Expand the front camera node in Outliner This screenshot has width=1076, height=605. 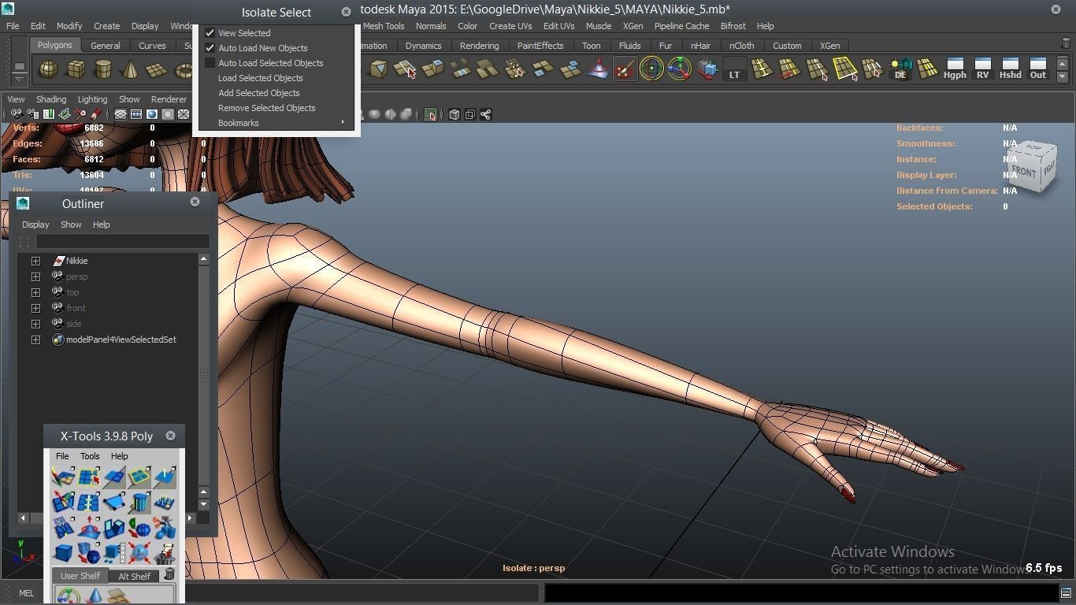coord(35,308)
